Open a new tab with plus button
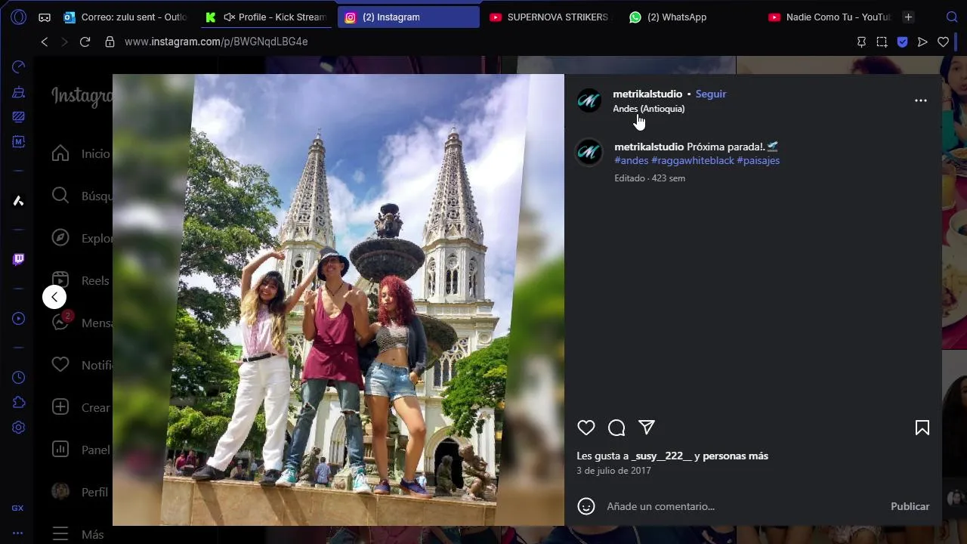967x544 pixels. [908, 17]
